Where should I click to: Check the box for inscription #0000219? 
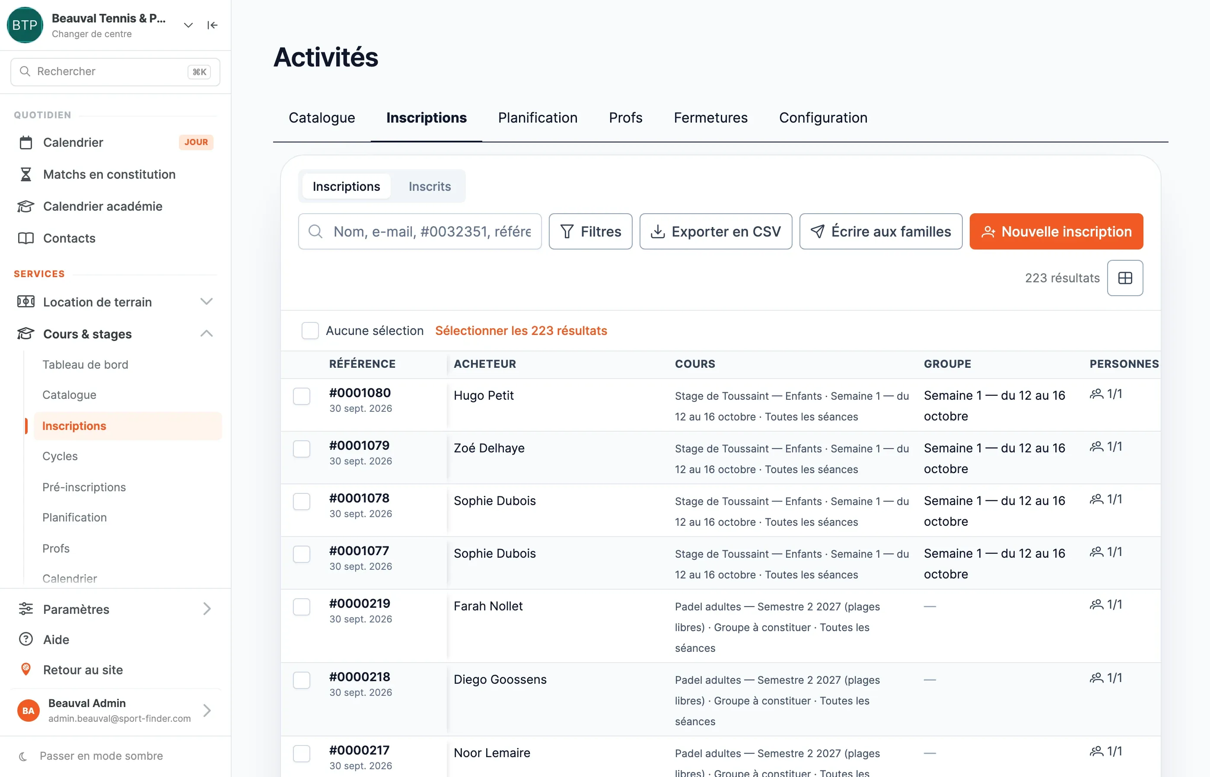tap(302, 606)
